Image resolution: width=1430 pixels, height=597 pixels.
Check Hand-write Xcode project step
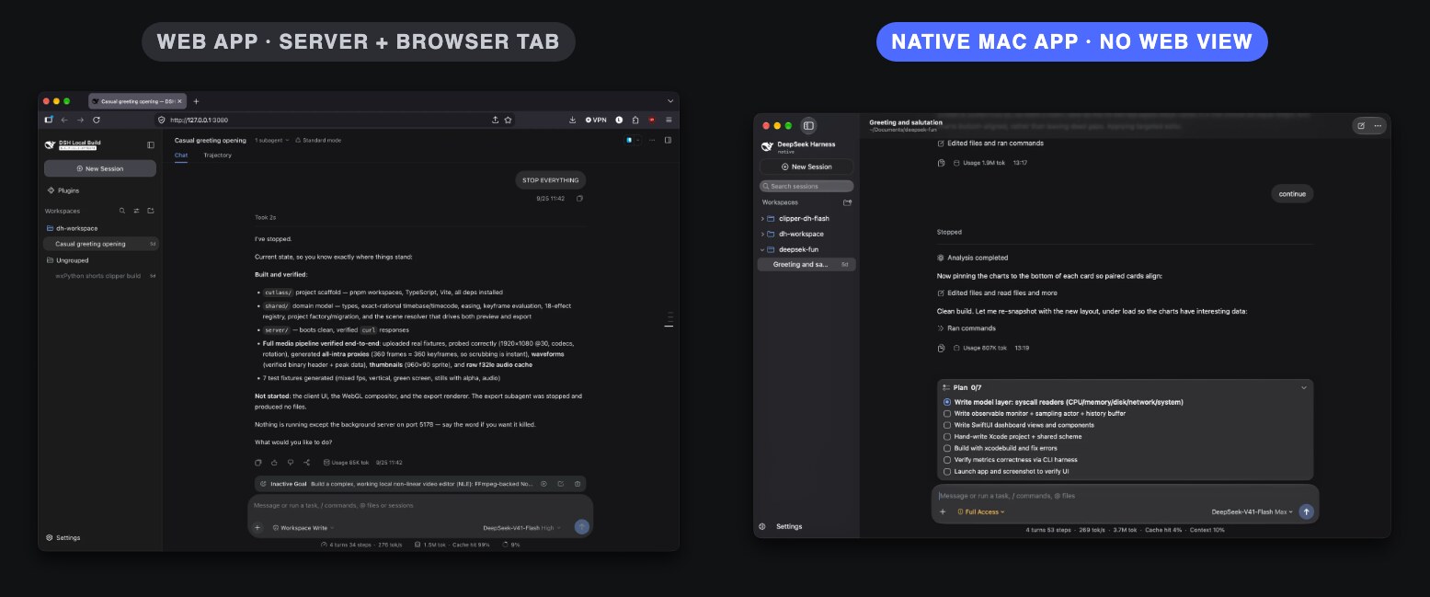click(x=947, y=437)
